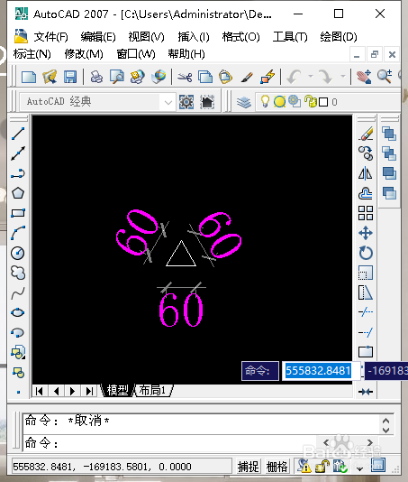Screen dimensions: 408x482
Task: Select the Array modify tool
Action: click(x=366, y=213)
